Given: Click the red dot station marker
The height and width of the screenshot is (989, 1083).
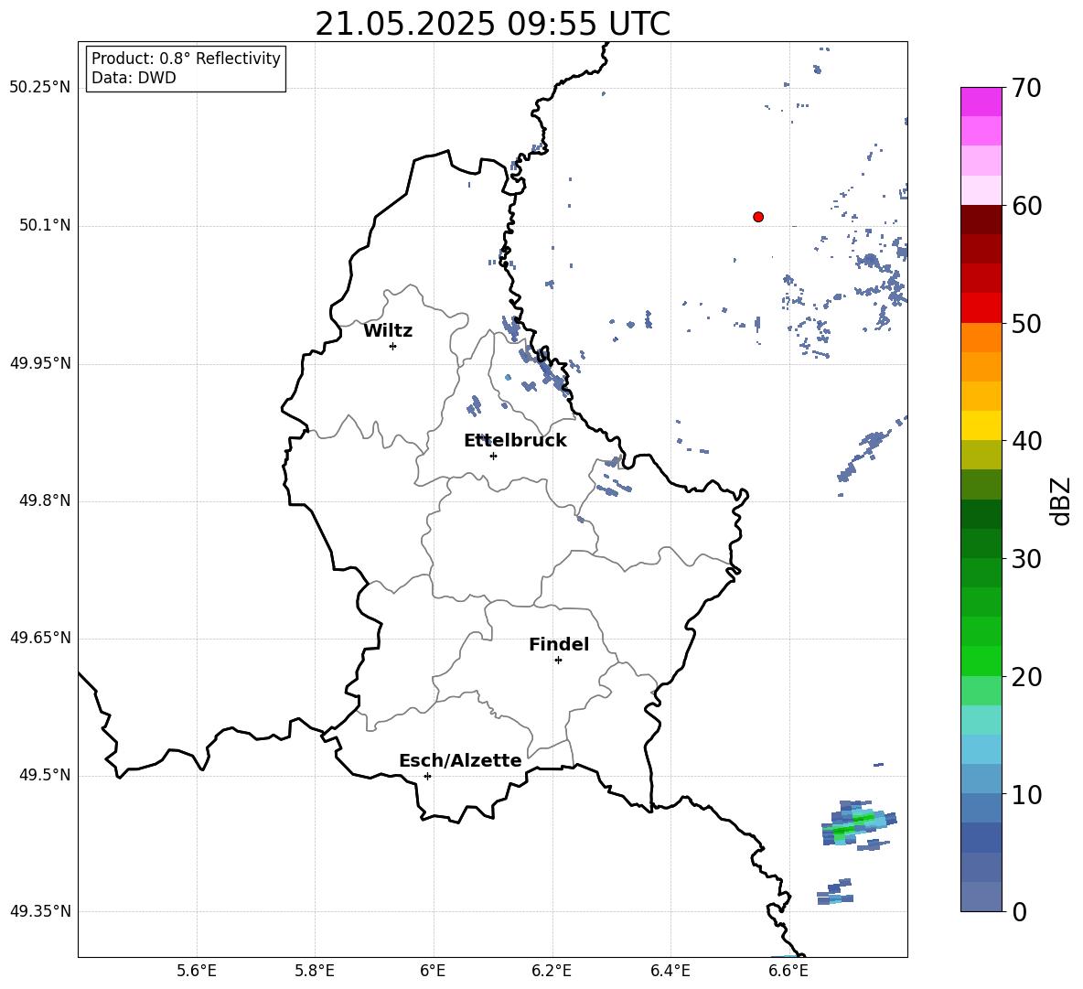Looking at the screenshot, I should tap(758, 217).
